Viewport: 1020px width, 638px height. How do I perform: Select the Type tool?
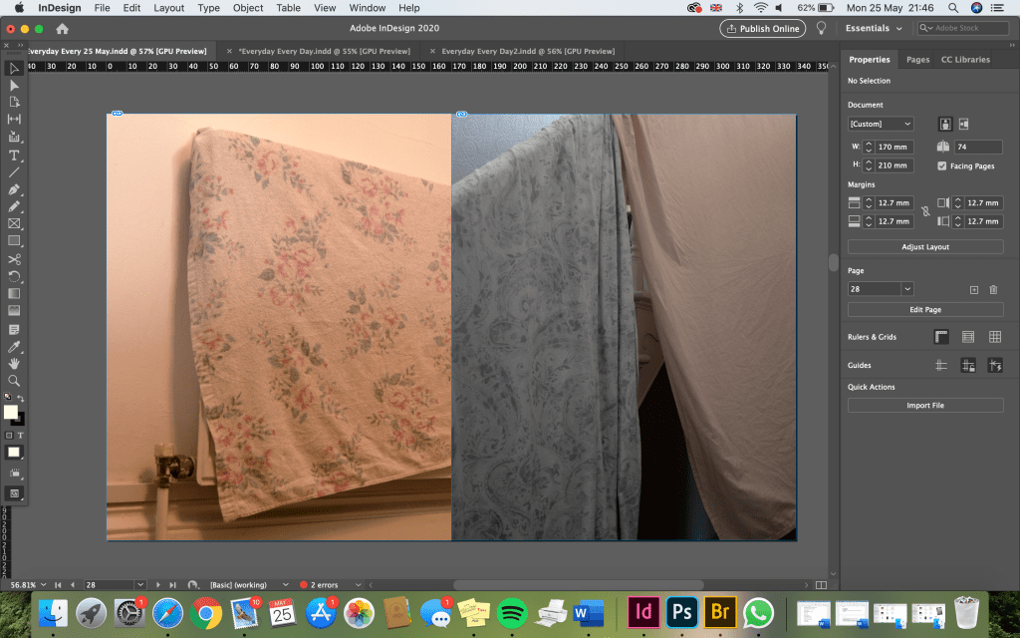pos(14,156)
